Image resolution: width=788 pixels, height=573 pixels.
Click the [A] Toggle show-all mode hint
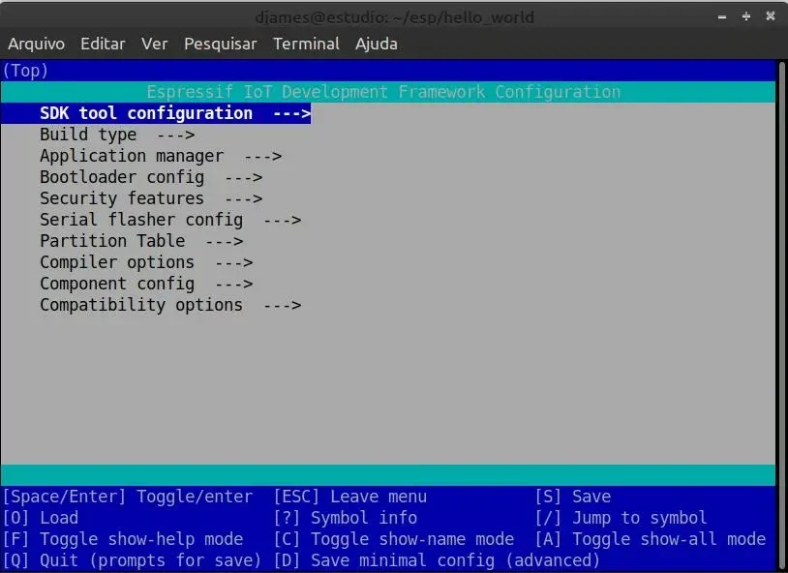click(x=650, y=539)
